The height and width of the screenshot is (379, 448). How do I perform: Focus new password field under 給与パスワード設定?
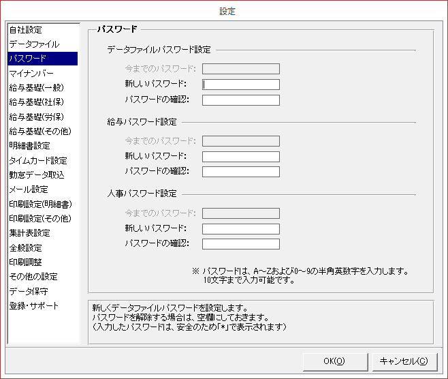tap(241, 157)
